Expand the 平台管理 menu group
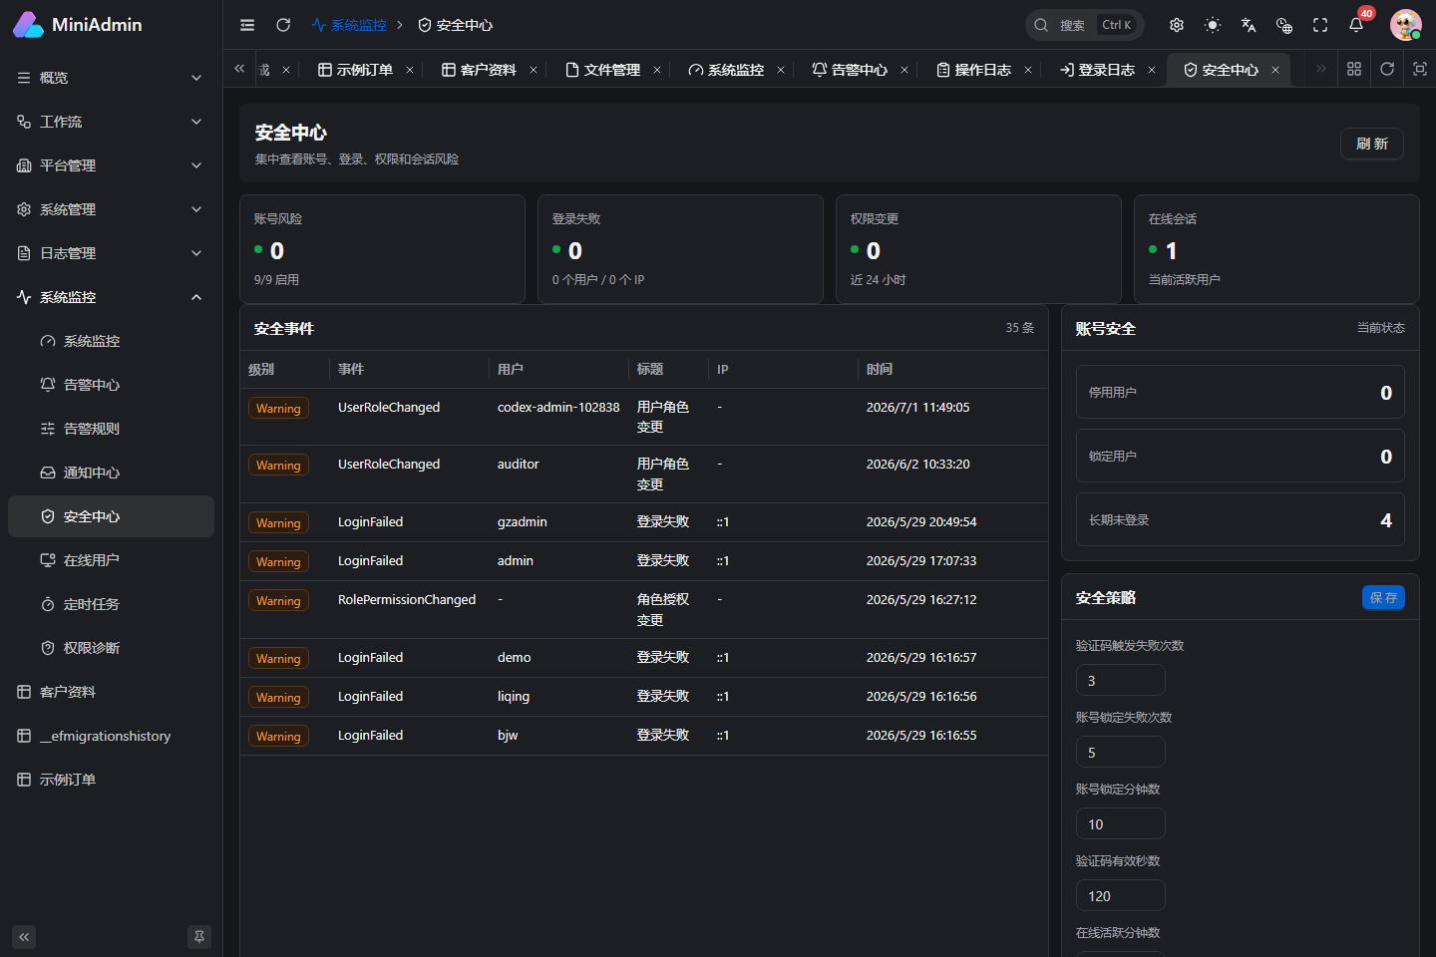 [x=111, y=165]
